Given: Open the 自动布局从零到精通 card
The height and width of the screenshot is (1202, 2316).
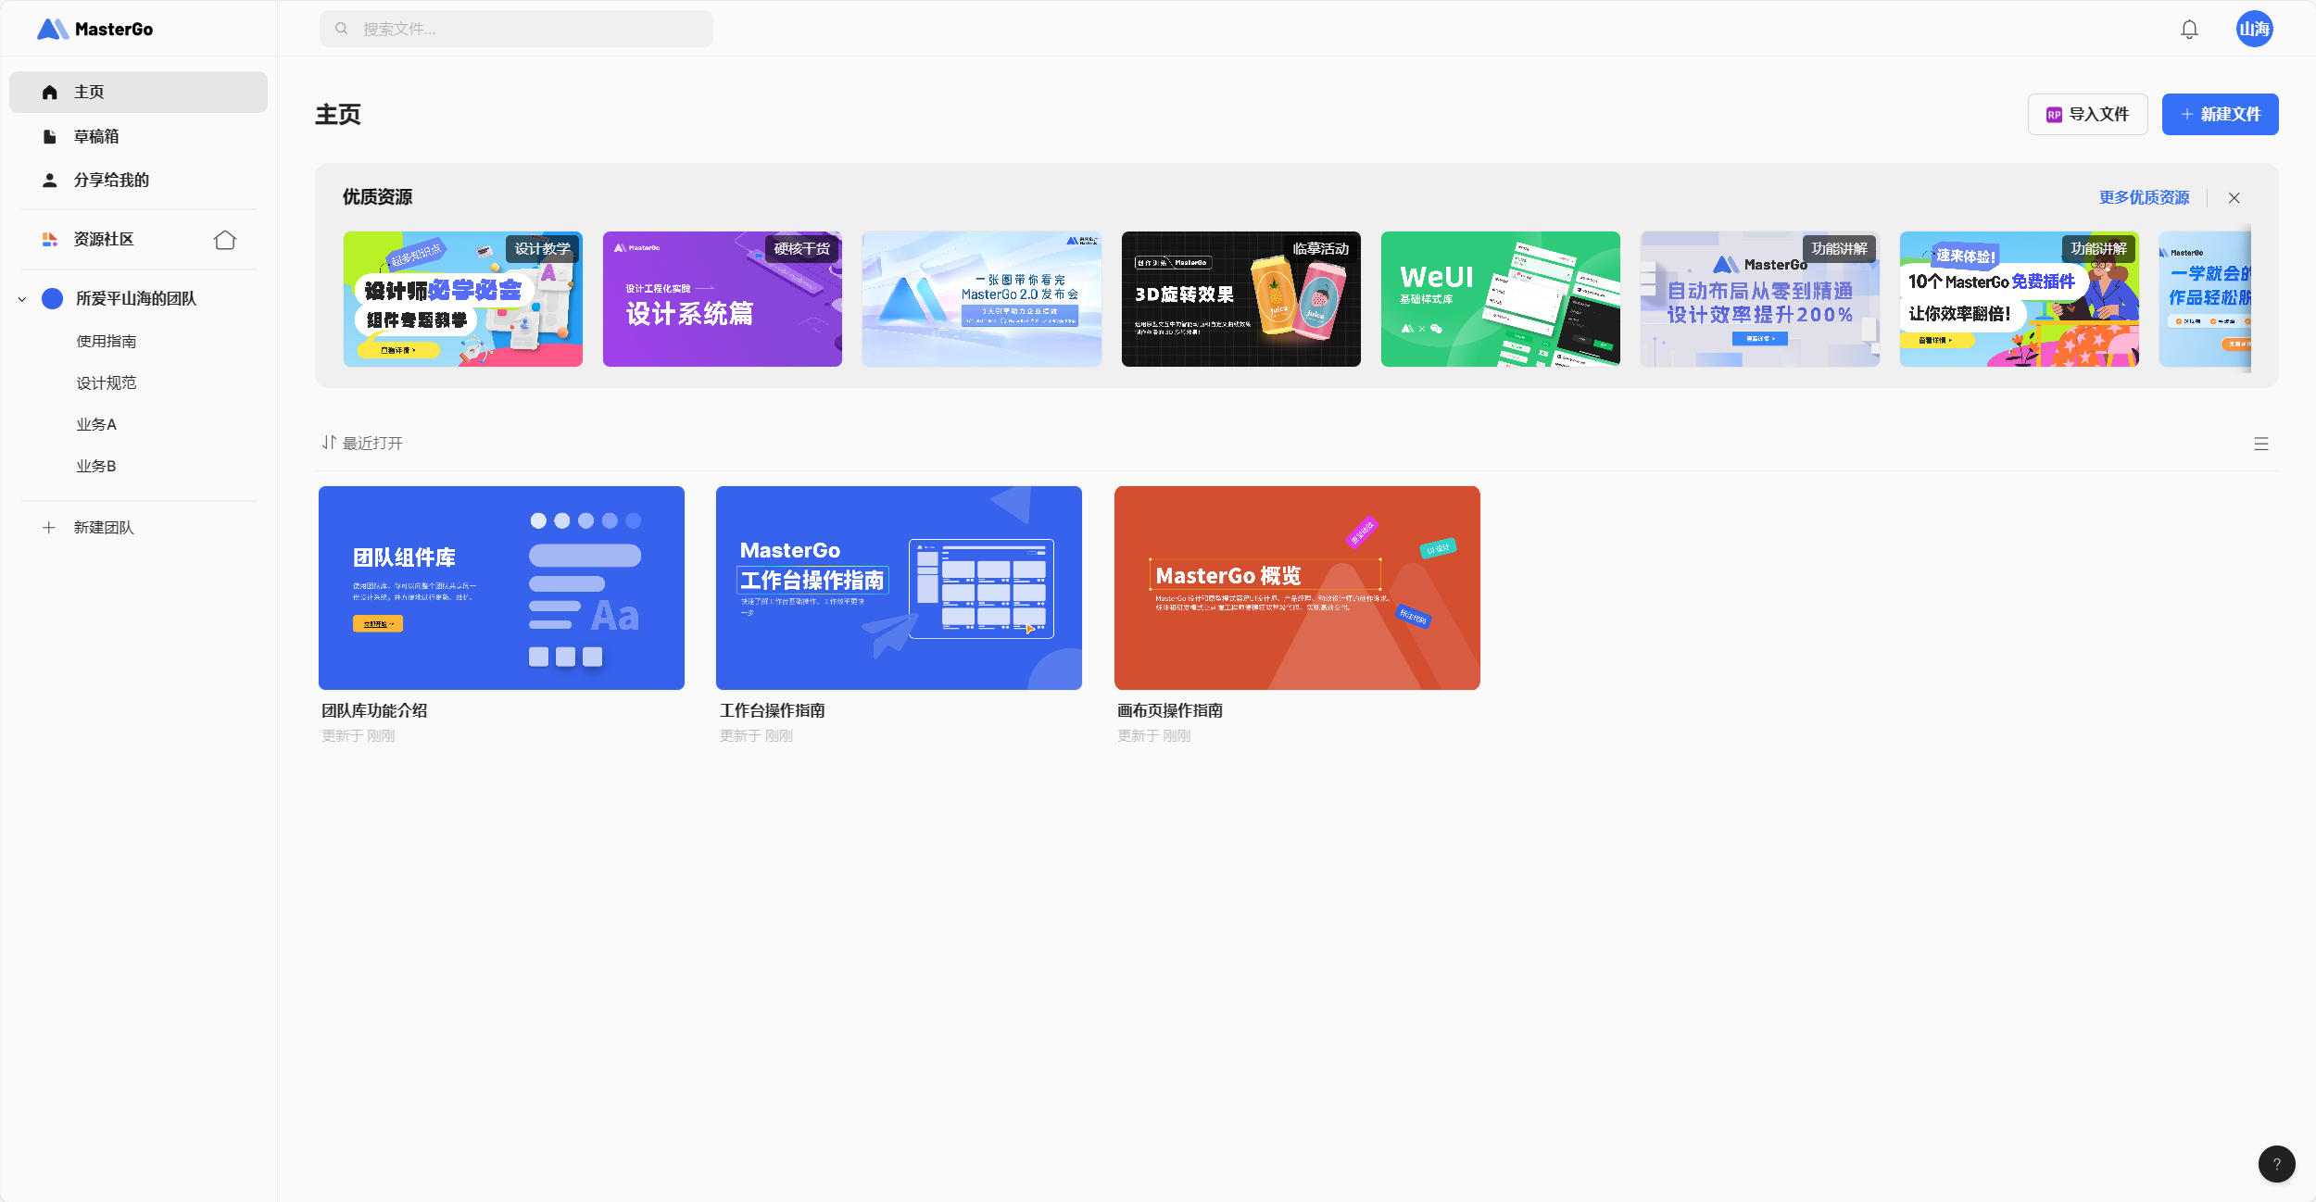Looking at the screenshot, I should 1760,299.
